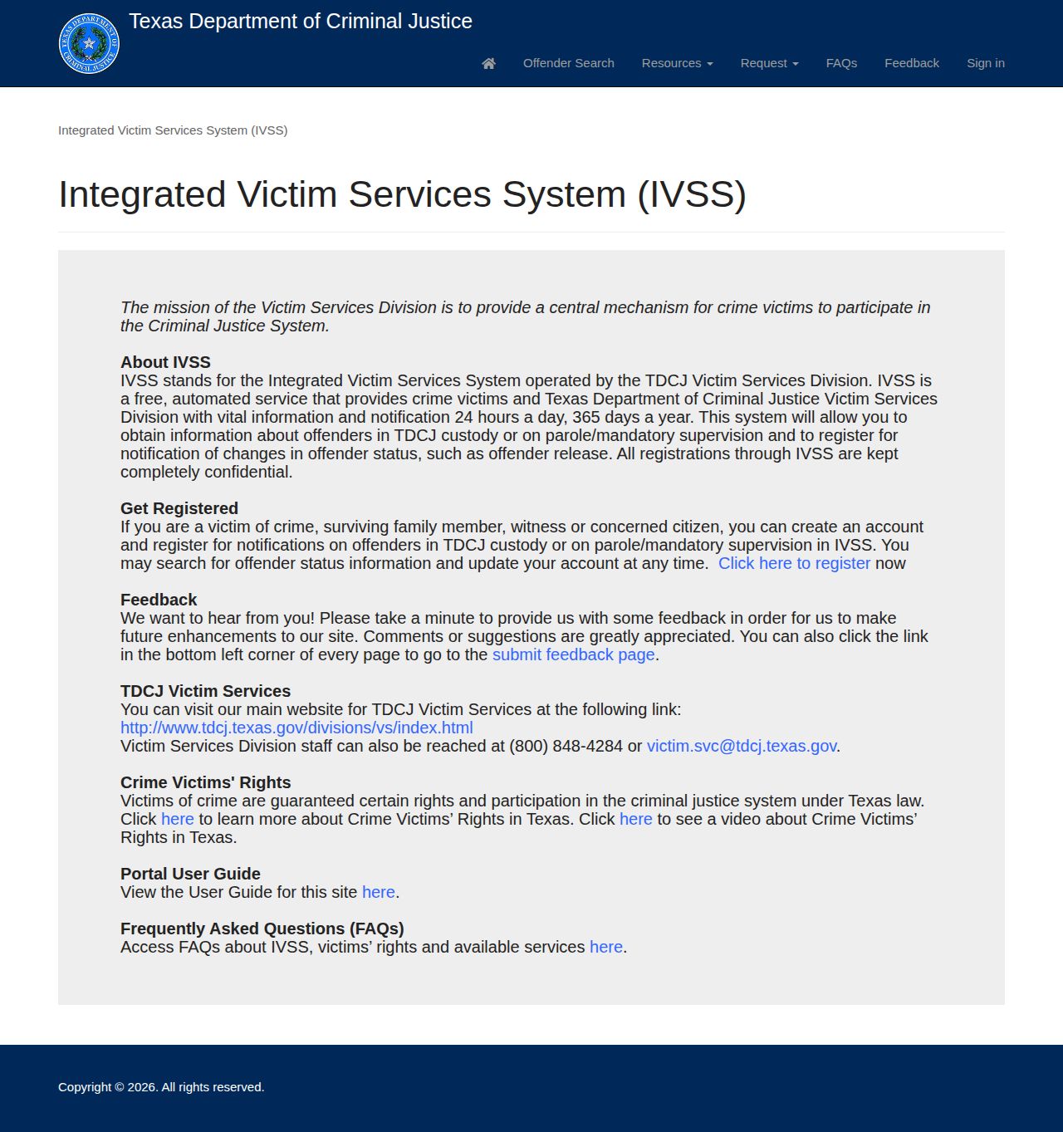
Task: Click the bold 'Feedback' section heading
Action: [x=159, y=600]
